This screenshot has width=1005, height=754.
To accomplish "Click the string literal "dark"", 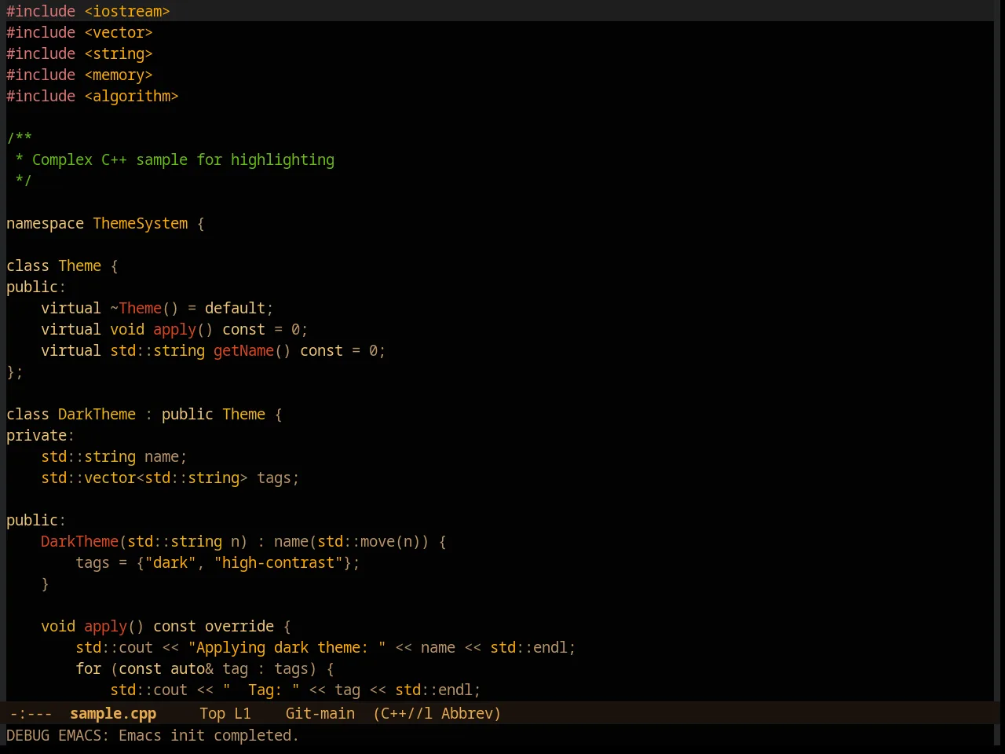I will [x=170, y=562].
